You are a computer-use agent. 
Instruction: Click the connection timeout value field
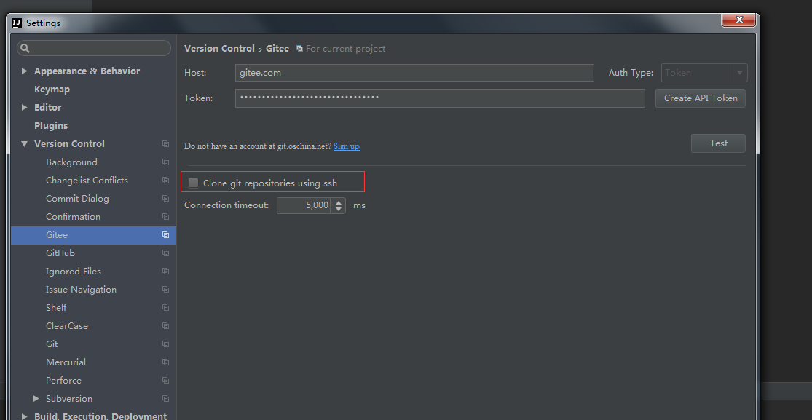click(304, 205)
